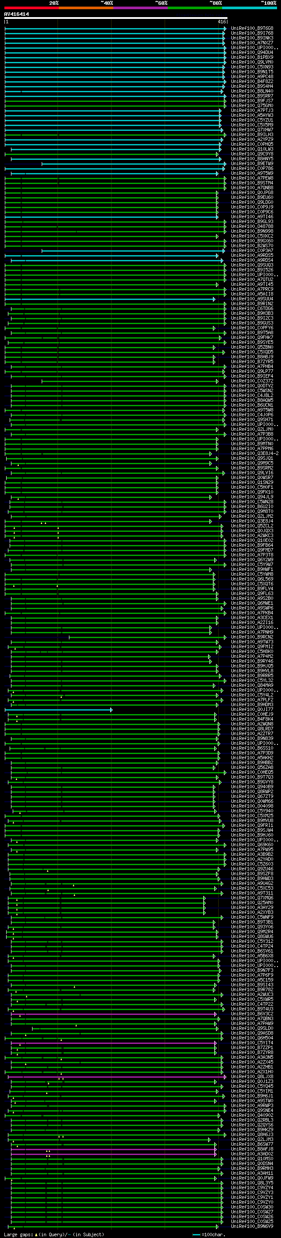This screenshot has height=1238, width=281.
Task: Select the UniRef100_B9ETW9 hit
Action: click(252, 163)
